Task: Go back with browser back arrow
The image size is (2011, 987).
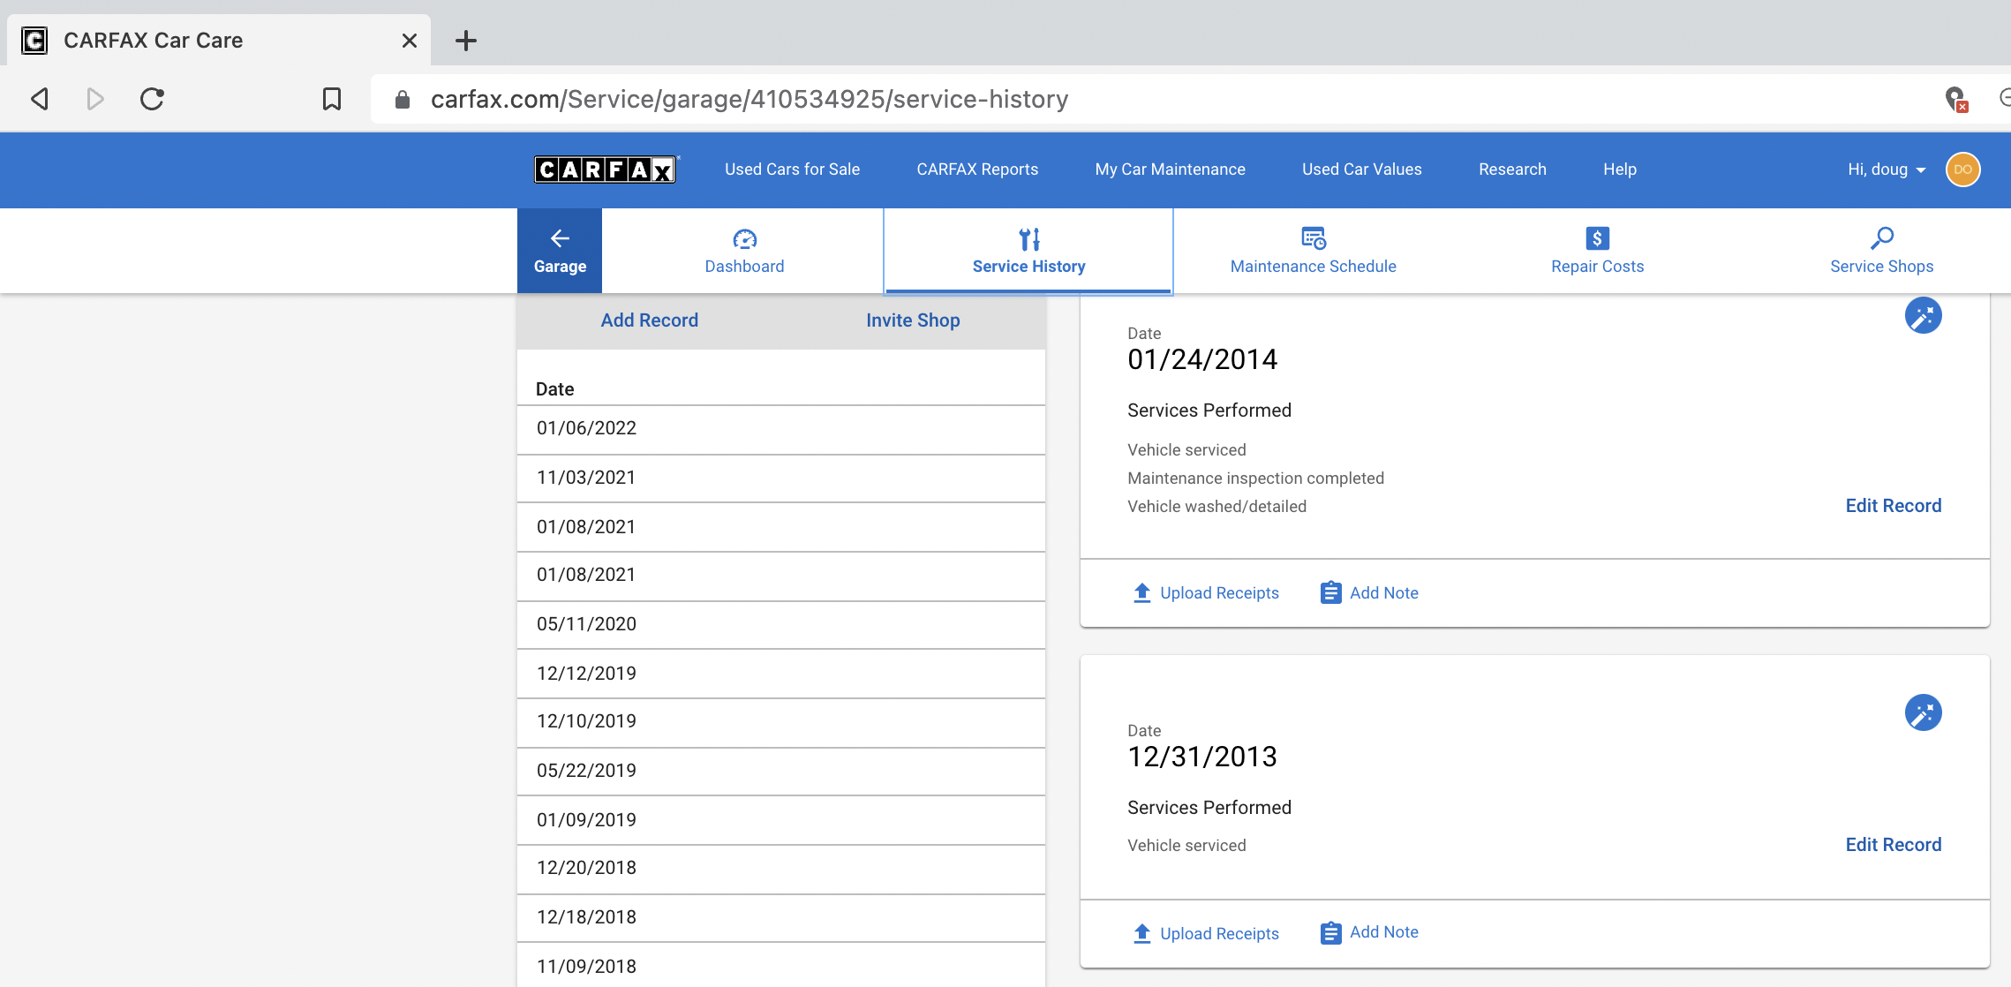Action: point(40,99)
